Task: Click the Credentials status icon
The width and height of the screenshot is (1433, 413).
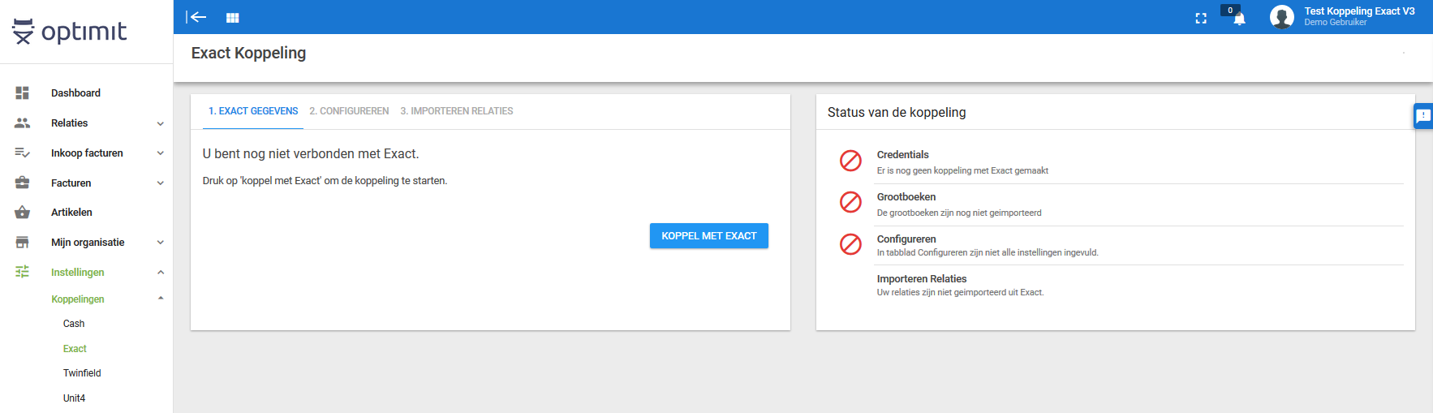Action: 850,161
